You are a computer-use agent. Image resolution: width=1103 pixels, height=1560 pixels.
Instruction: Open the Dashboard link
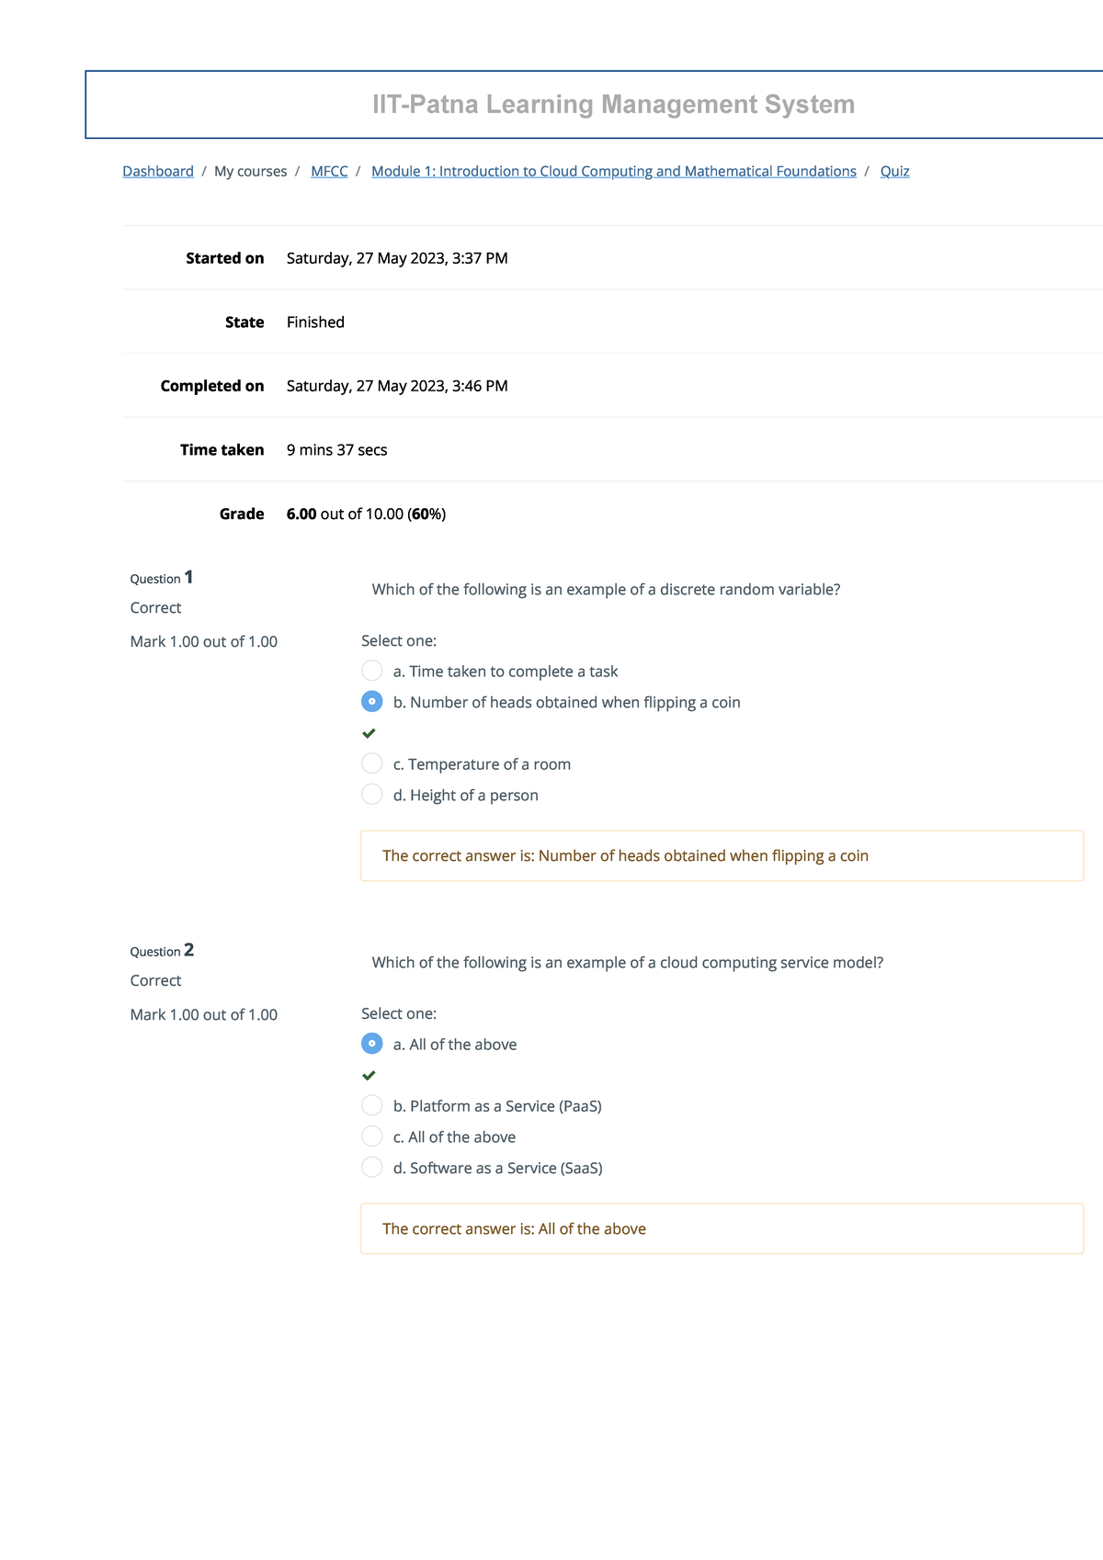158,171
